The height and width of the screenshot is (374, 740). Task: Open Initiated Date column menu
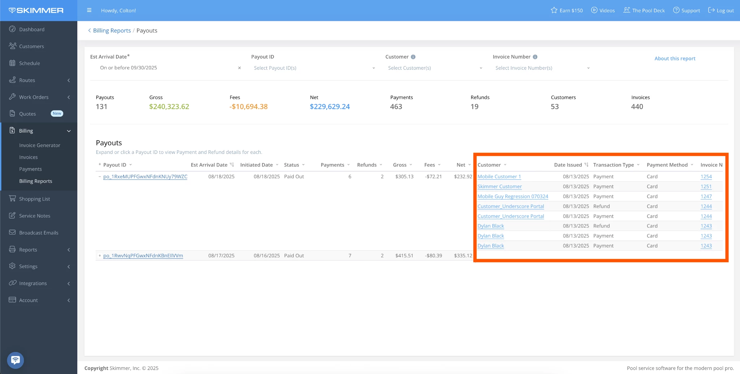coord(277,165)
